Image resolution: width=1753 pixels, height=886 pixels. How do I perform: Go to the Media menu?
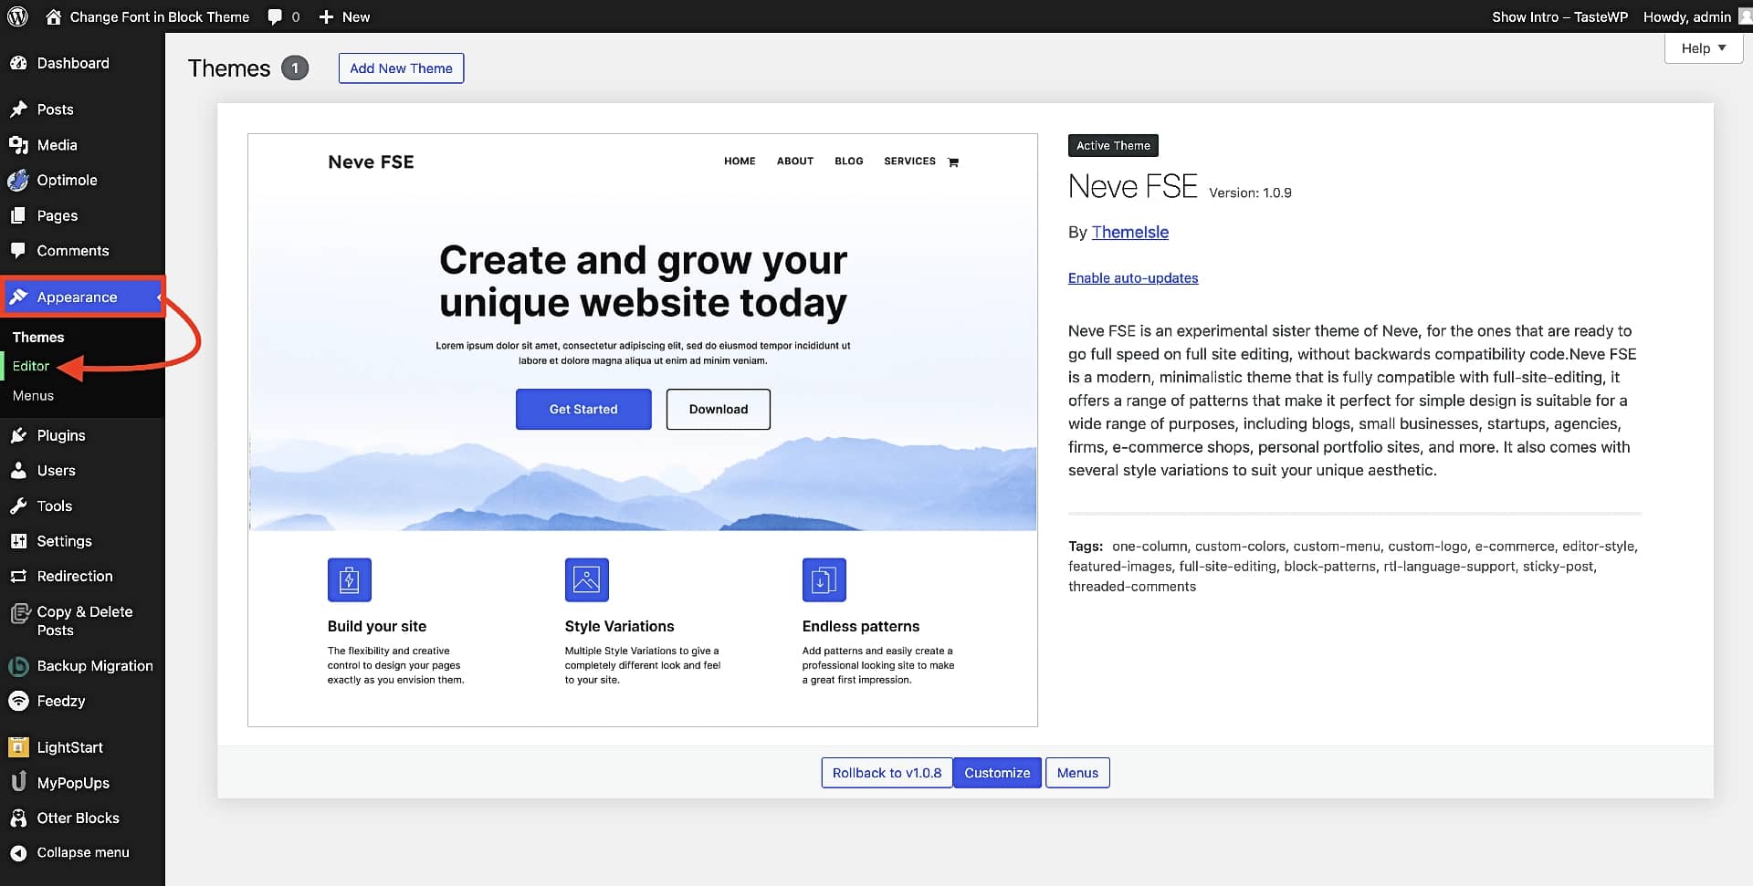82,145
